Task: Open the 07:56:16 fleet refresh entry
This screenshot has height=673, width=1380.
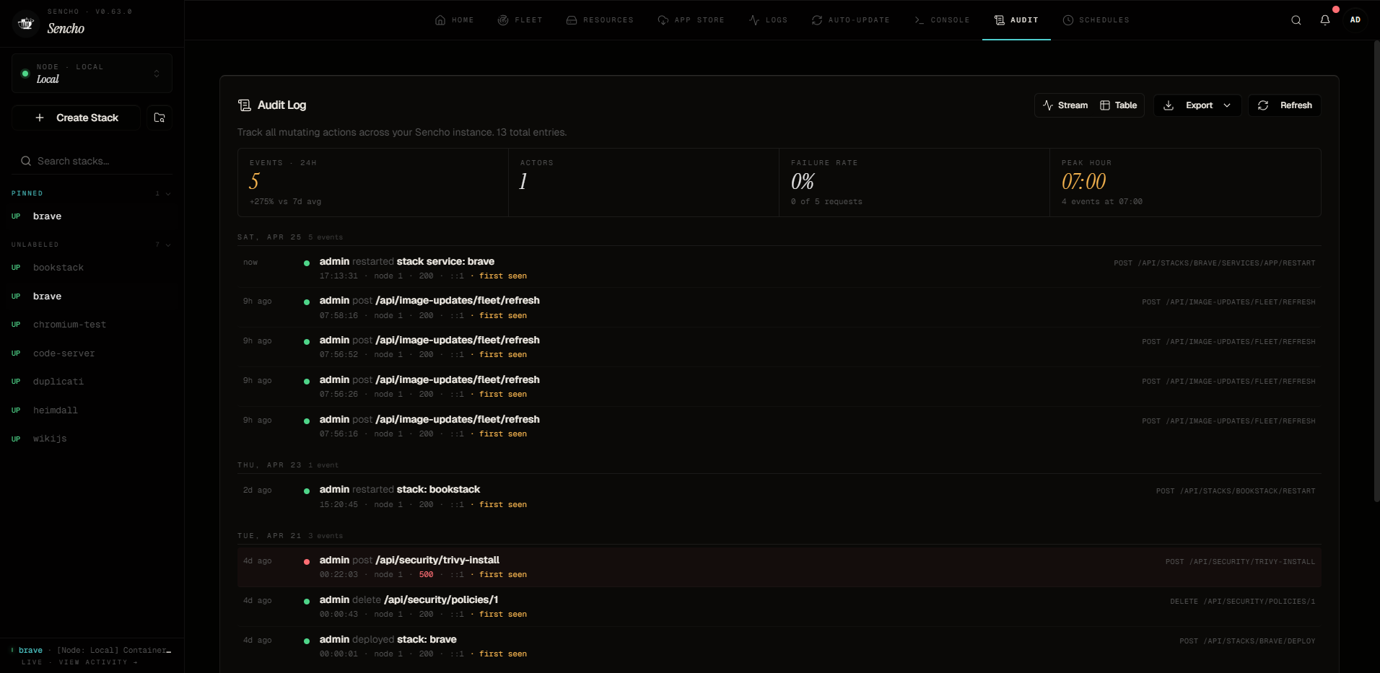Action: 779,426
